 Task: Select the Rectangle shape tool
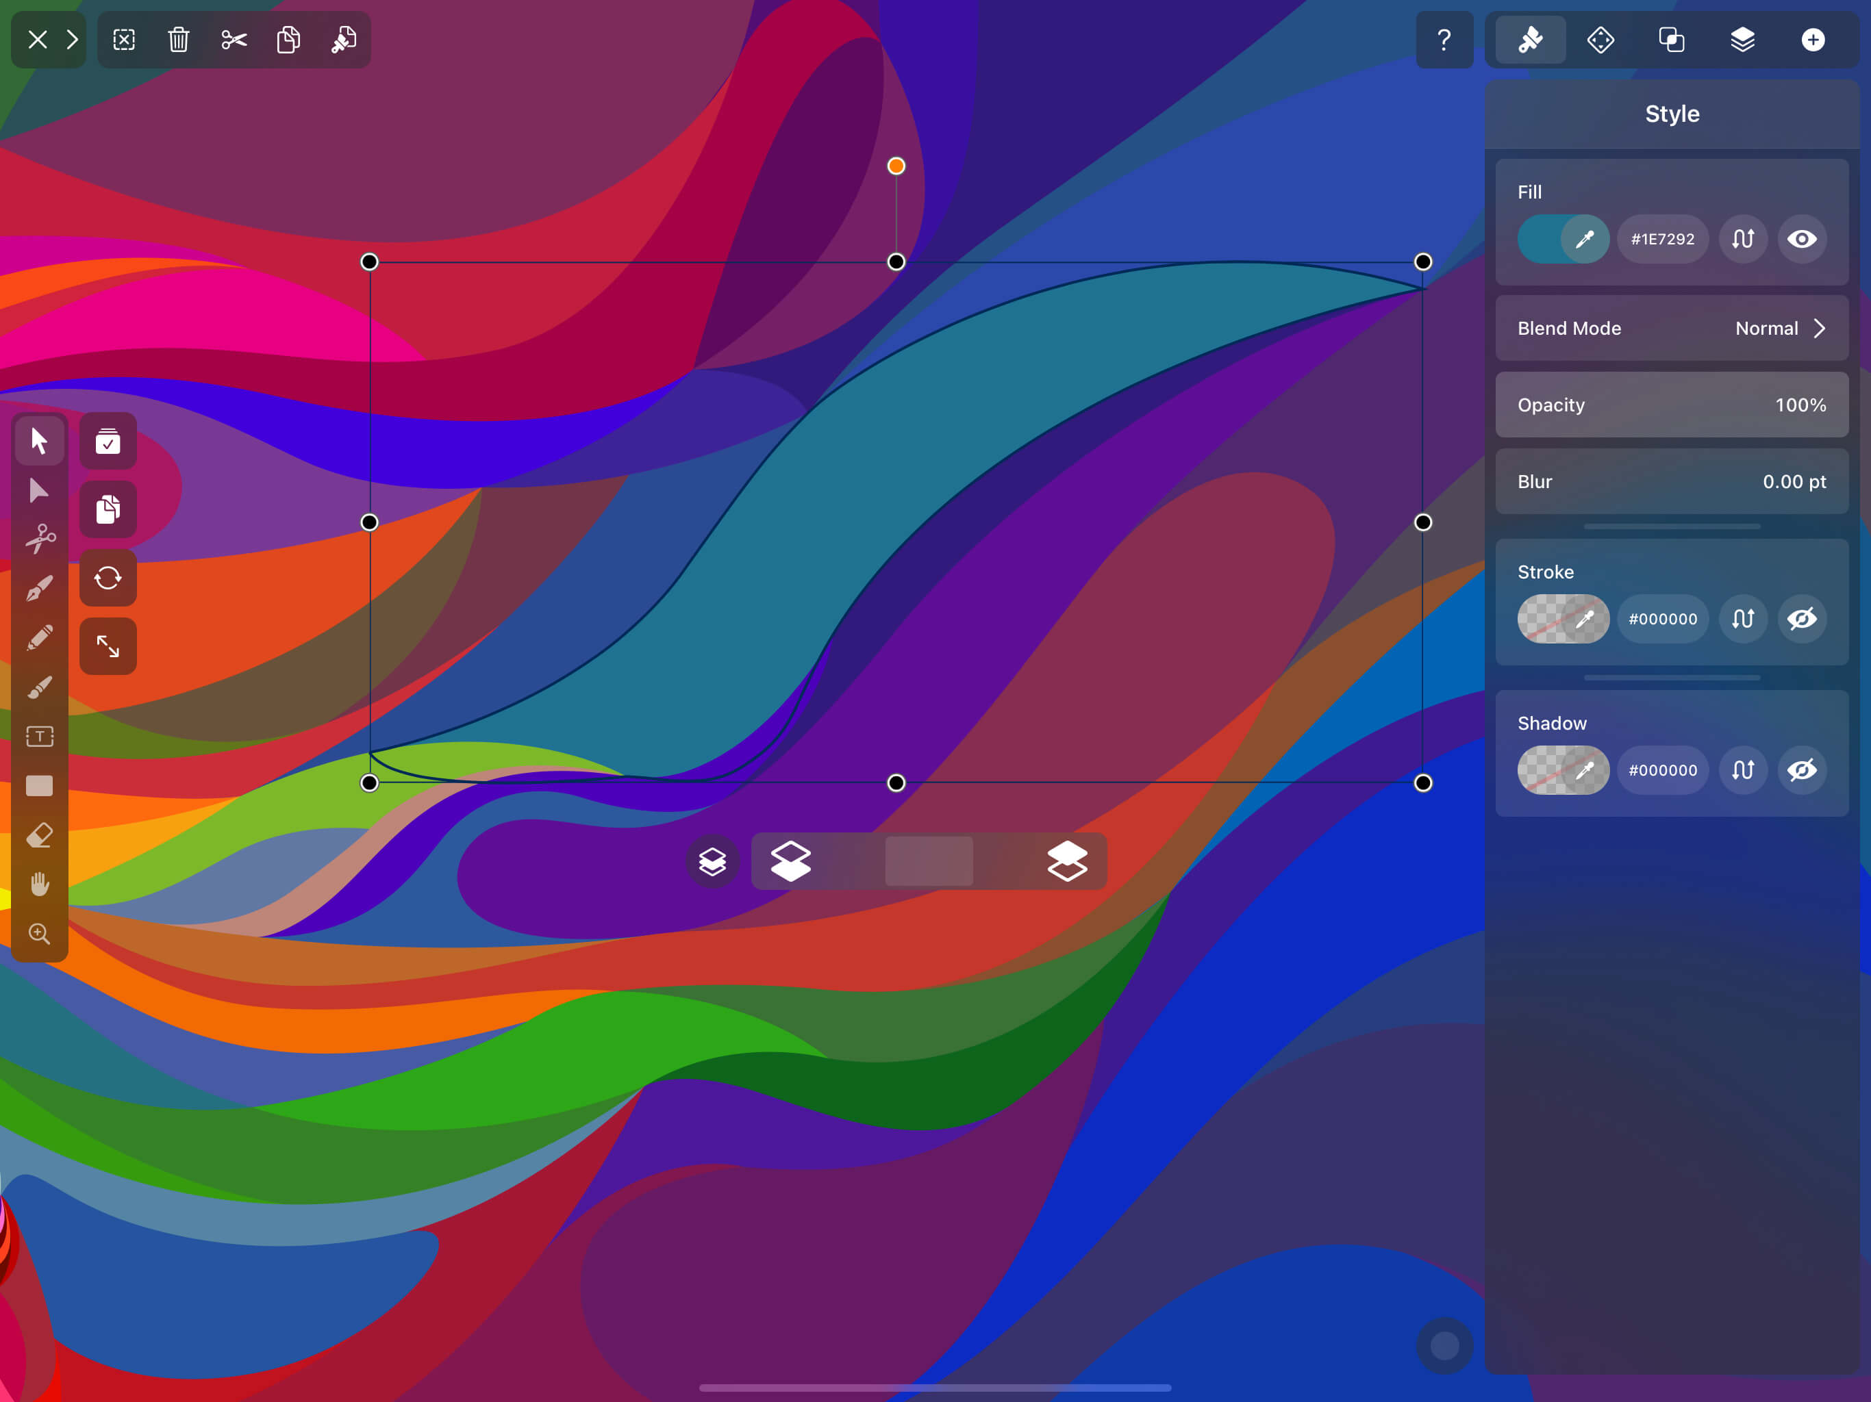pos(40,786)
